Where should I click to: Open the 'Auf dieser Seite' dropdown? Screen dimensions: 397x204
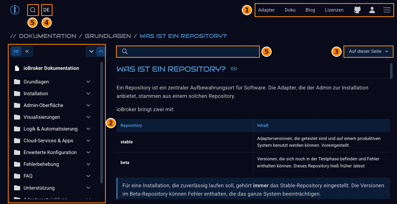pos(368,51)
